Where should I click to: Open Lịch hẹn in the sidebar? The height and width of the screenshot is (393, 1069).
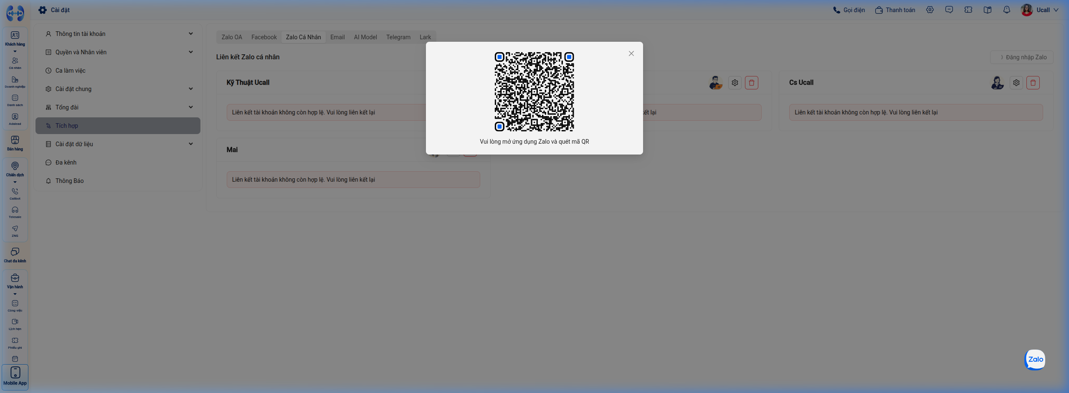click(x=15, y=324)
